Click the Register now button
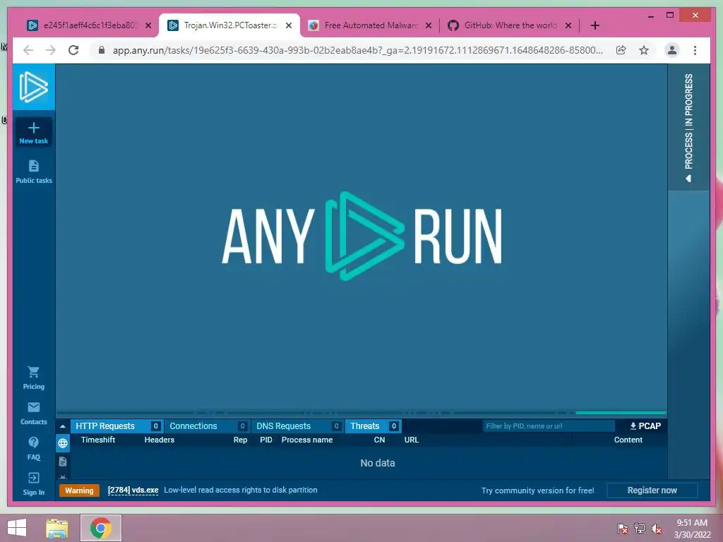This screenshot has width=723, height=542. (652, 490)
